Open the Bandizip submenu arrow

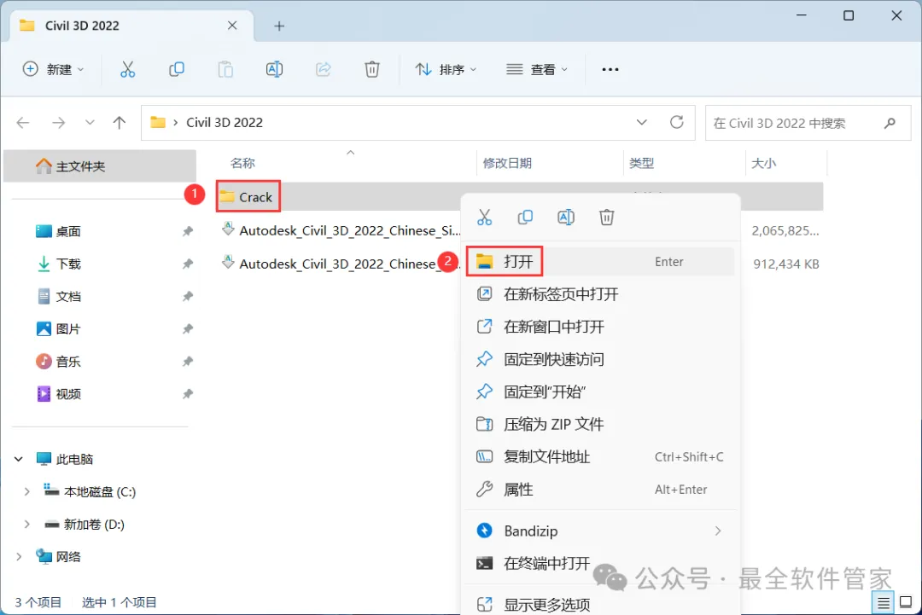718,531
